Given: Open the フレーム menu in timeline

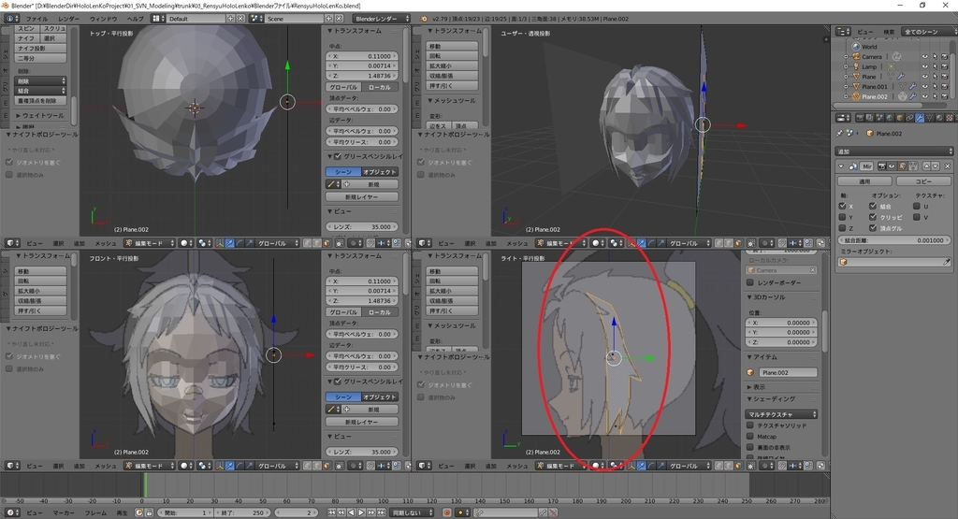Looking at the screenshot, I should pyautogui.click(x=95, y=512).
